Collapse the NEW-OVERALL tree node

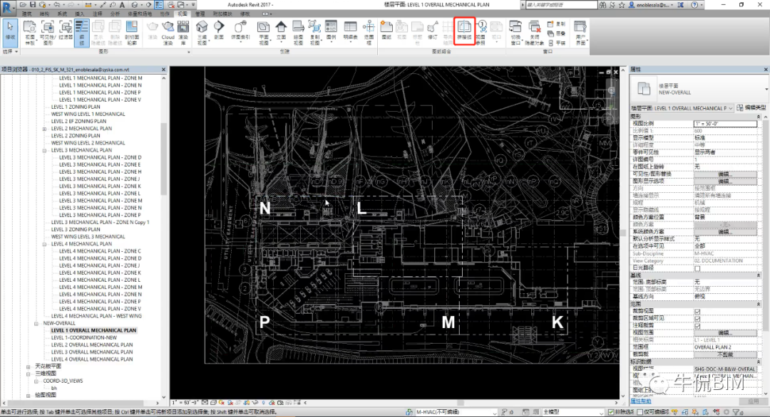(x=36, y=323)
